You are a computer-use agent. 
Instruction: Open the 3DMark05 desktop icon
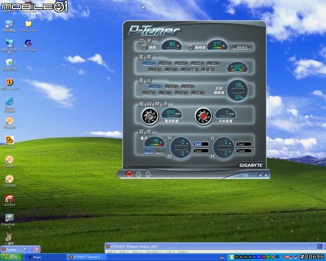tap(9, 161)
